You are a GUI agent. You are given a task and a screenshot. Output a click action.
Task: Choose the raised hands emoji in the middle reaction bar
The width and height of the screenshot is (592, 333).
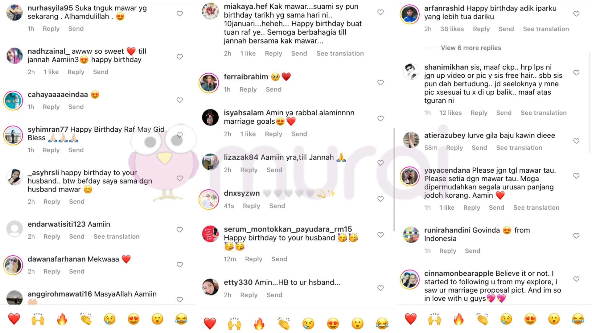(234, 323)
